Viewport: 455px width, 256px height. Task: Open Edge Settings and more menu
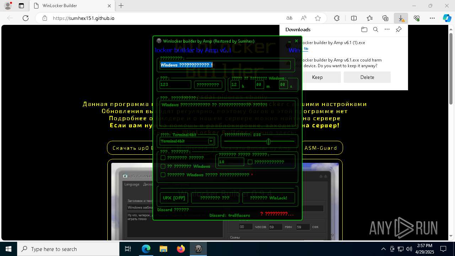coord(432,18)
